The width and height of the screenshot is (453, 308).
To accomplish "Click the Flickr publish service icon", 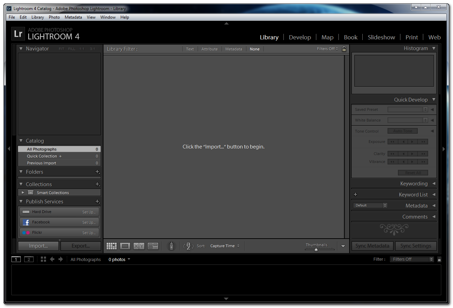I will (x=26, y=233).
